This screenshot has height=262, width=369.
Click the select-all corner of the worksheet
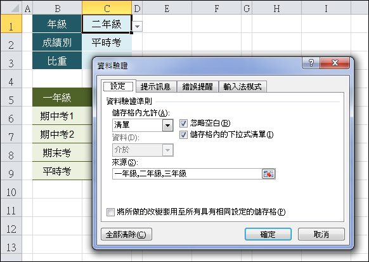11,8
